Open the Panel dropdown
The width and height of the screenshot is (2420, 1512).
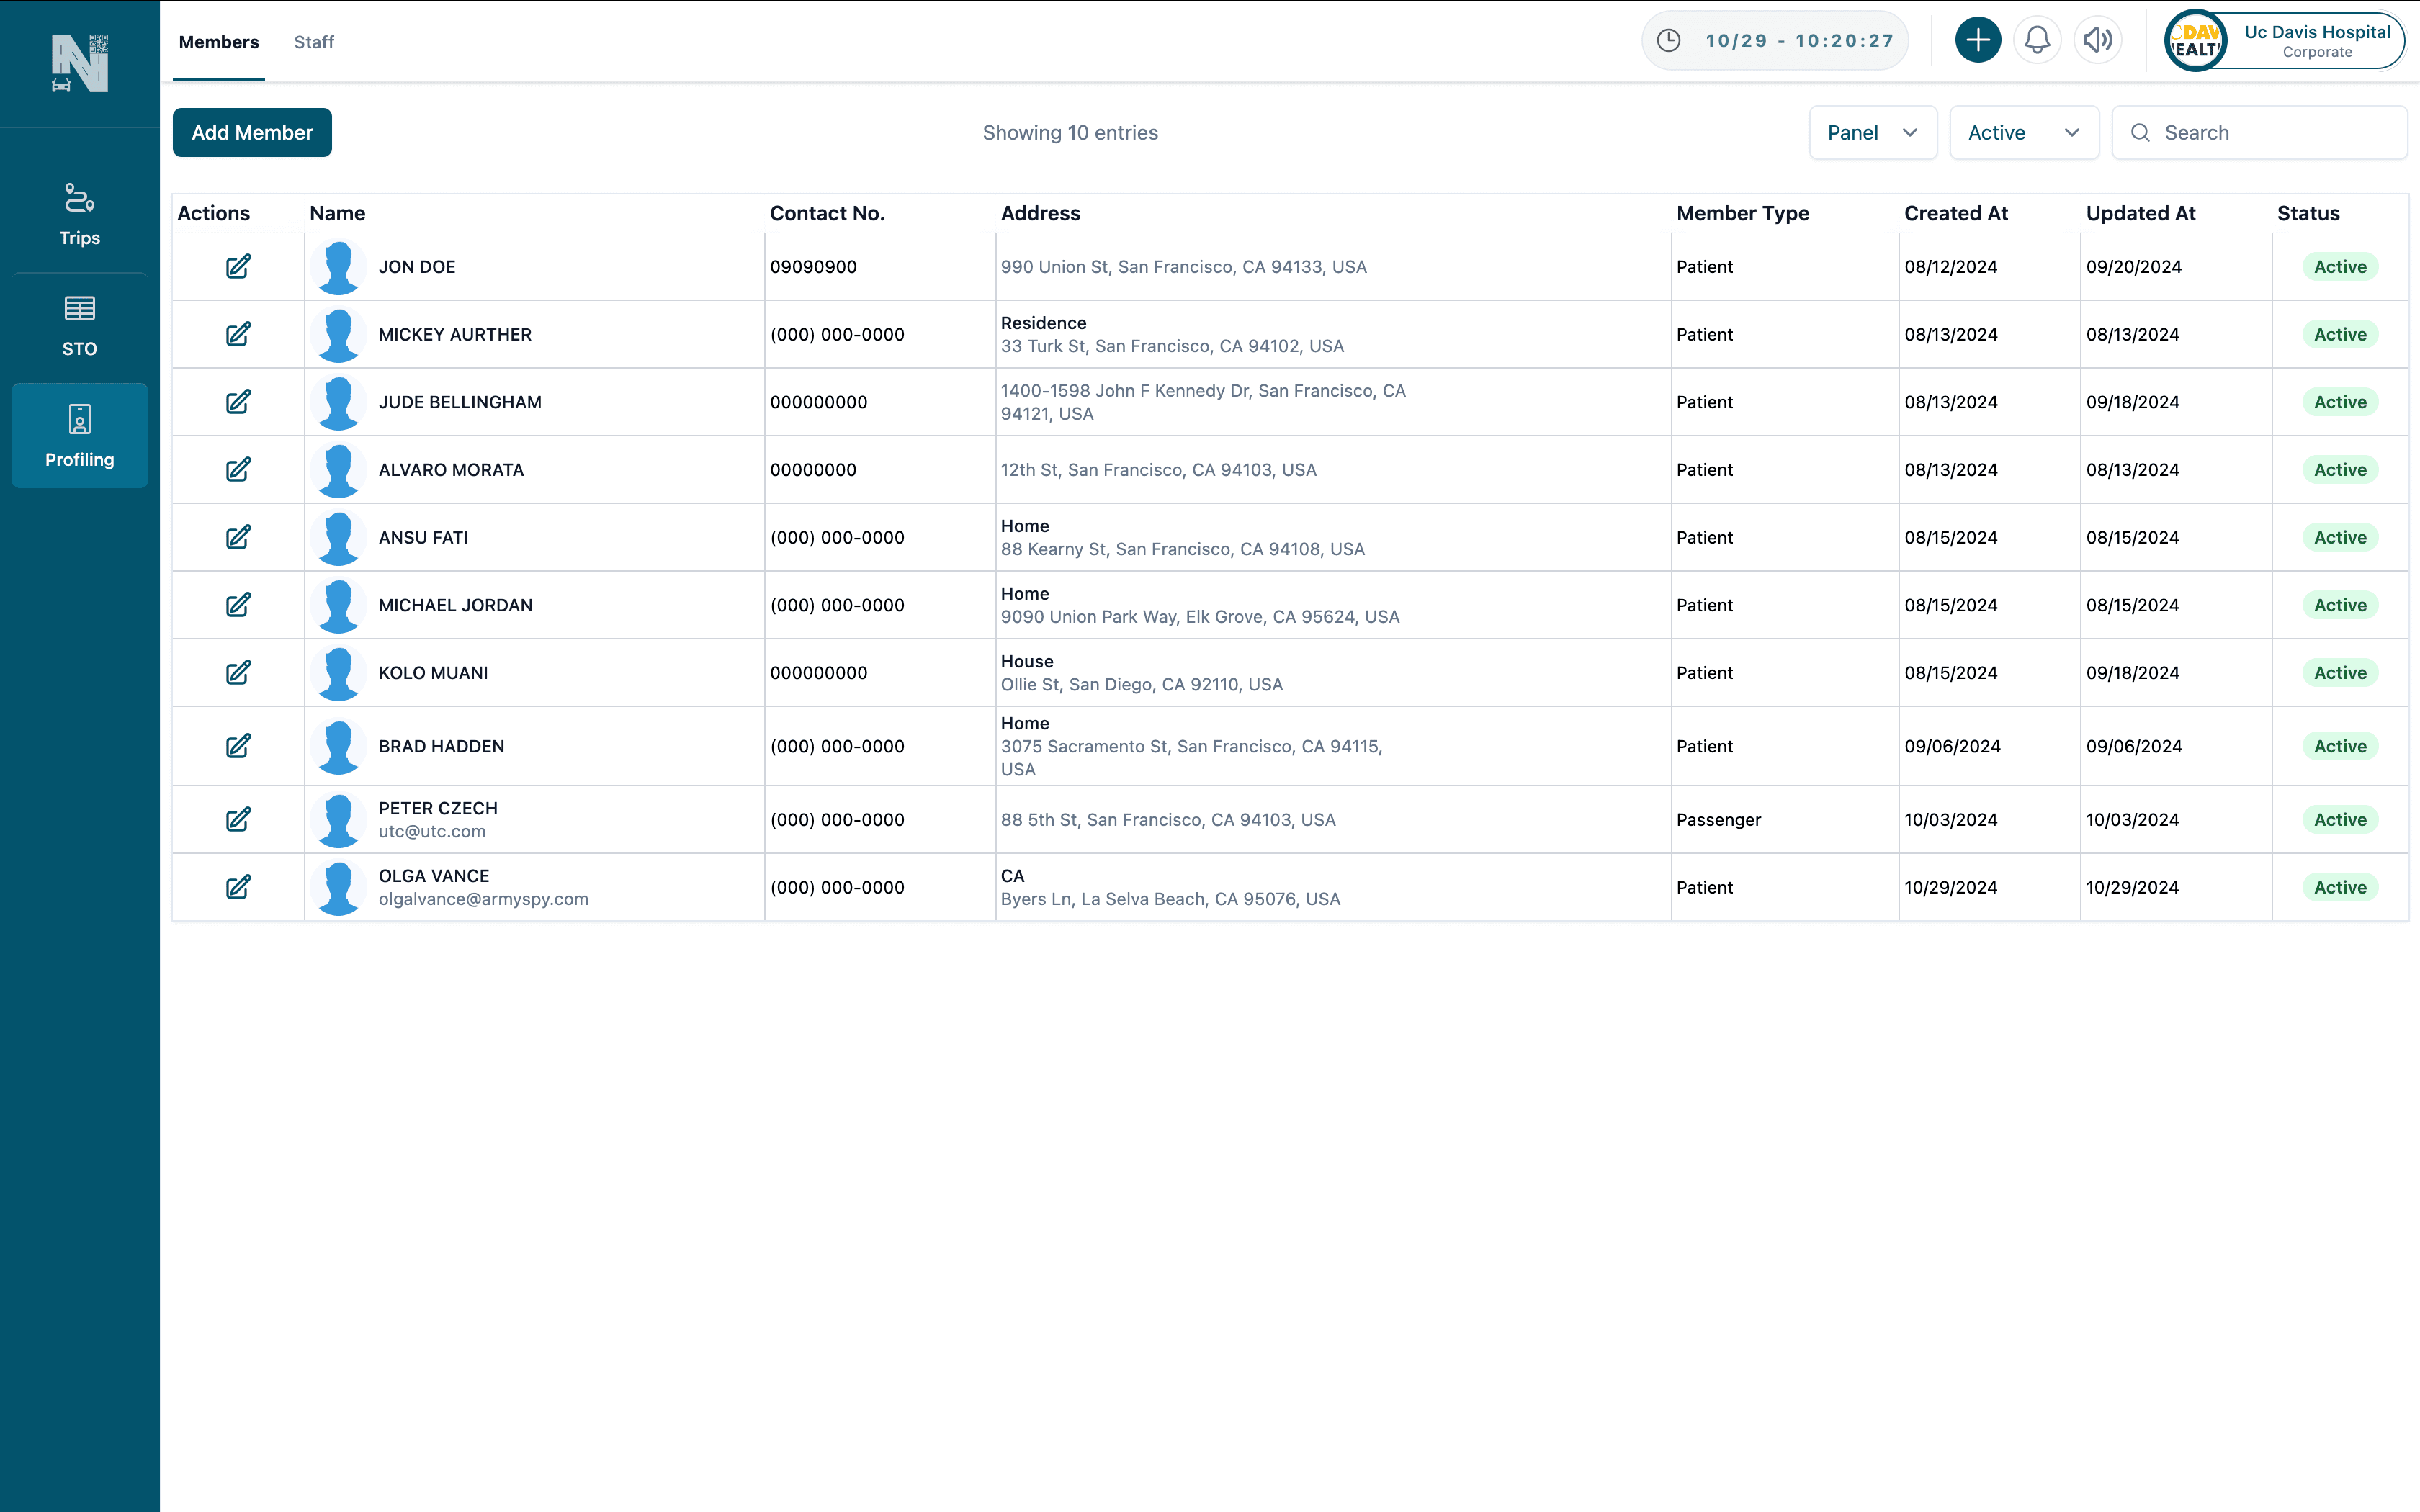coord(1872,132)
